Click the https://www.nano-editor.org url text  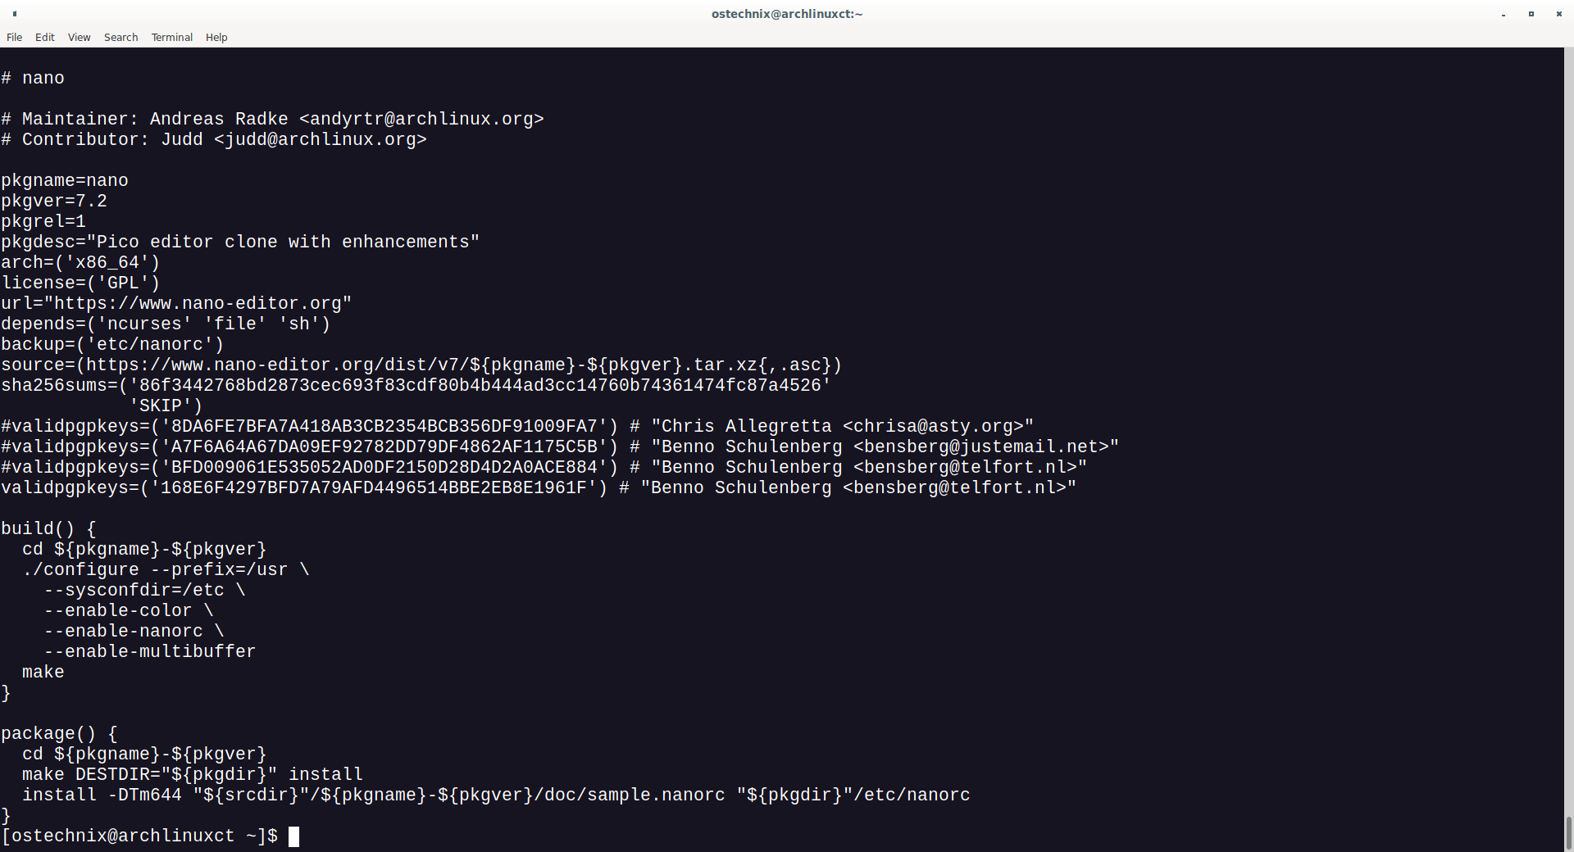[x=198, y=303]
